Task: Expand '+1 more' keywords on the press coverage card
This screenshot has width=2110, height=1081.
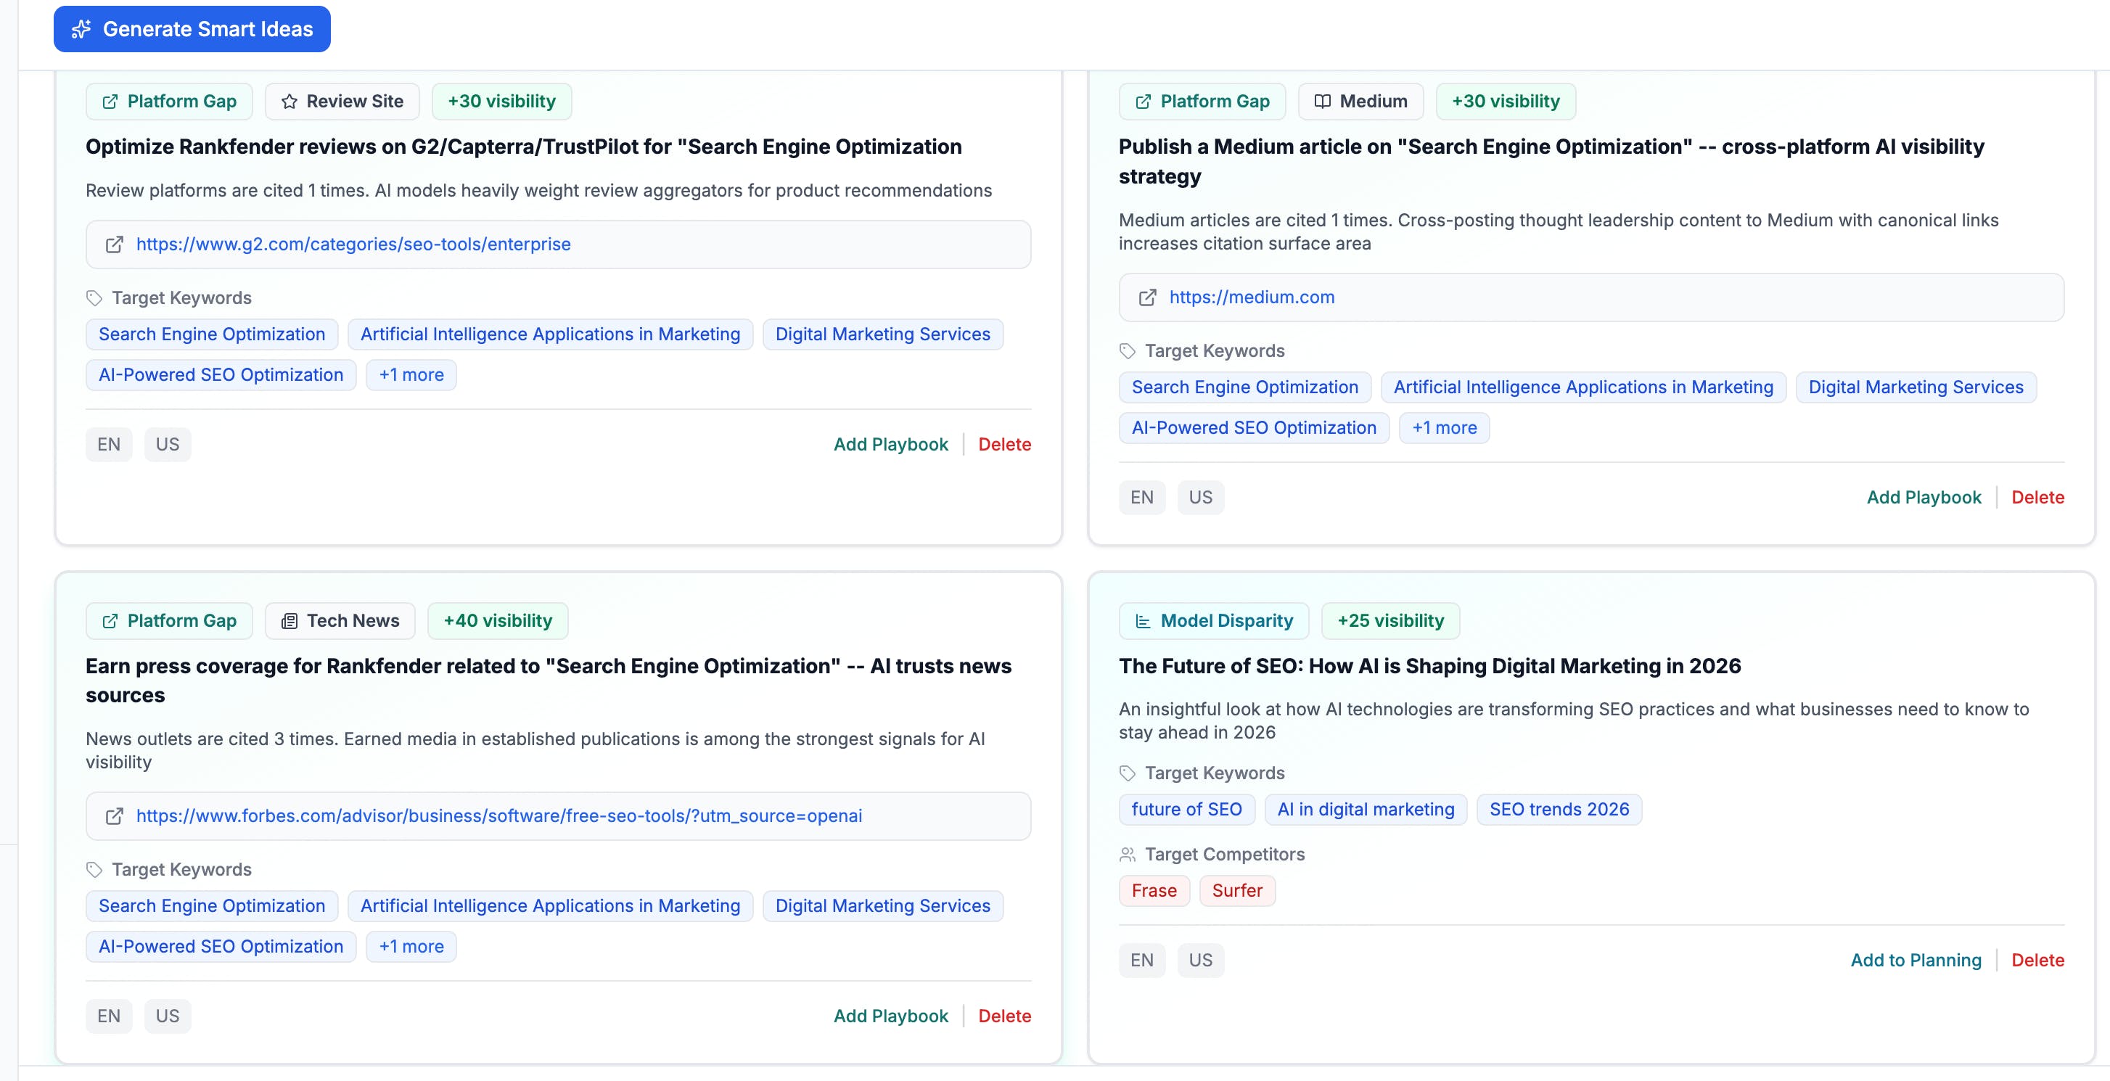Action: pyautogui.click(x=411, y=947)
